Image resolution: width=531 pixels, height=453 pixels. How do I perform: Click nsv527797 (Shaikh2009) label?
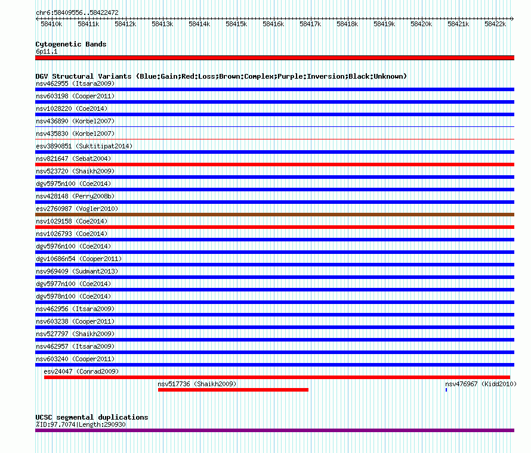click(x=75, y=334)
